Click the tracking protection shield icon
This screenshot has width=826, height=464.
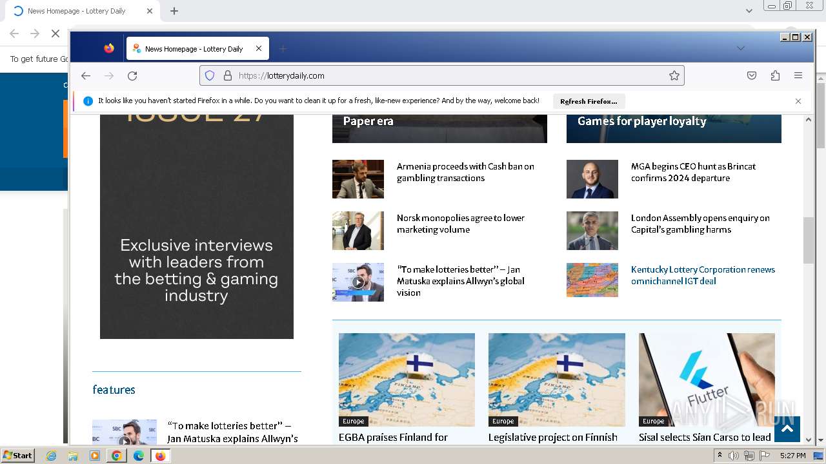210,75
